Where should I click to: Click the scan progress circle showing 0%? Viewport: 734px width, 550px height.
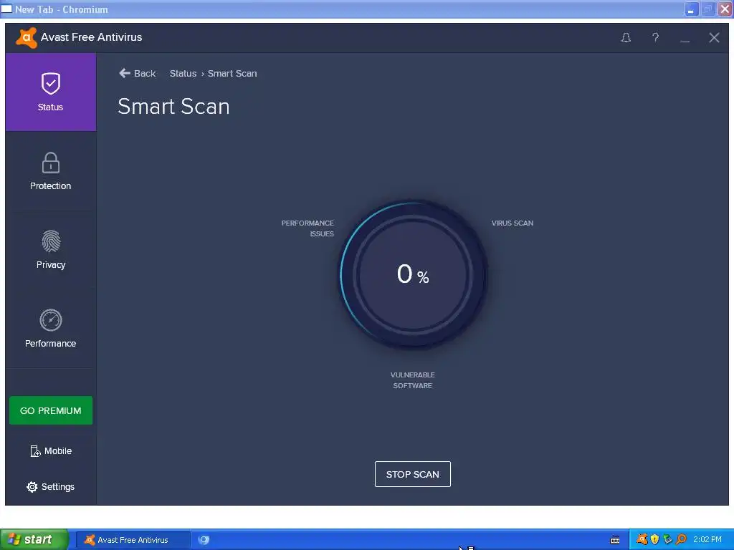[412, 274]
